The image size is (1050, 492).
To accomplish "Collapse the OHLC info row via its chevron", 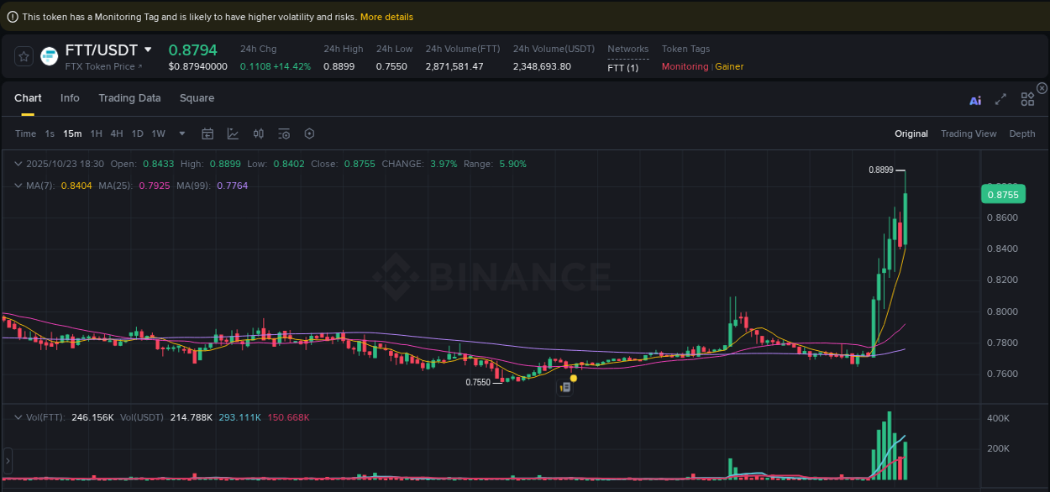I will click(x=18, y=164).
